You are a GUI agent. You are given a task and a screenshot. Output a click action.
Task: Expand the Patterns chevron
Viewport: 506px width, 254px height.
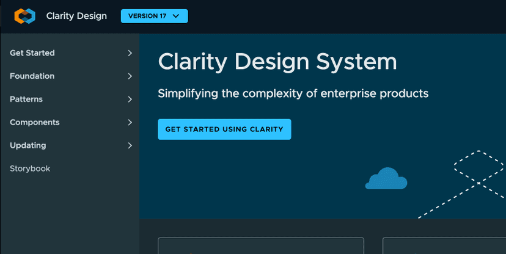pyautogui.click(x=130, y=100)
